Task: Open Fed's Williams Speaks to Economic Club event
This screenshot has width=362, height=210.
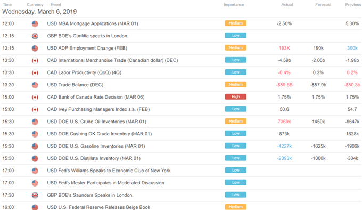Action: [x=109, y=171]
